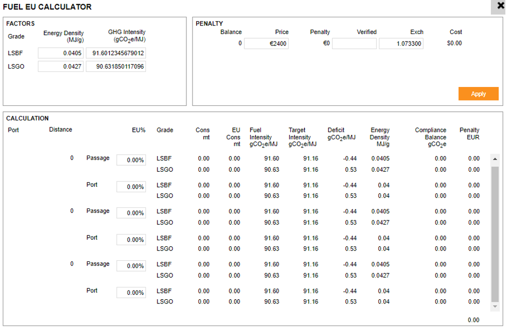The width and height of the screenshot is (507, 330).
Task: Click the first Port EU% input
Action: coord(131,187)
